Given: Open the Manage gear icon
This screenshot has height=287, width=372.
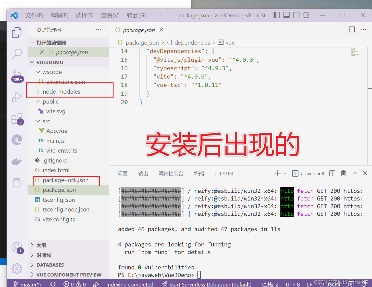Looking at the screenshot, I should [x=17, y=269].
